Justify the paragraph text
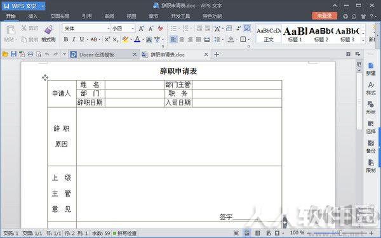 tap(199, 39)
